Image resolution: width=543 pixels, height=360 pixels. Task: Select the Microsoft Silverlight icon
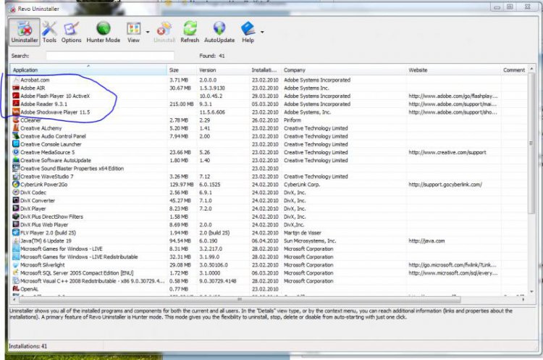pyautogui.click(x=16, y=265)
